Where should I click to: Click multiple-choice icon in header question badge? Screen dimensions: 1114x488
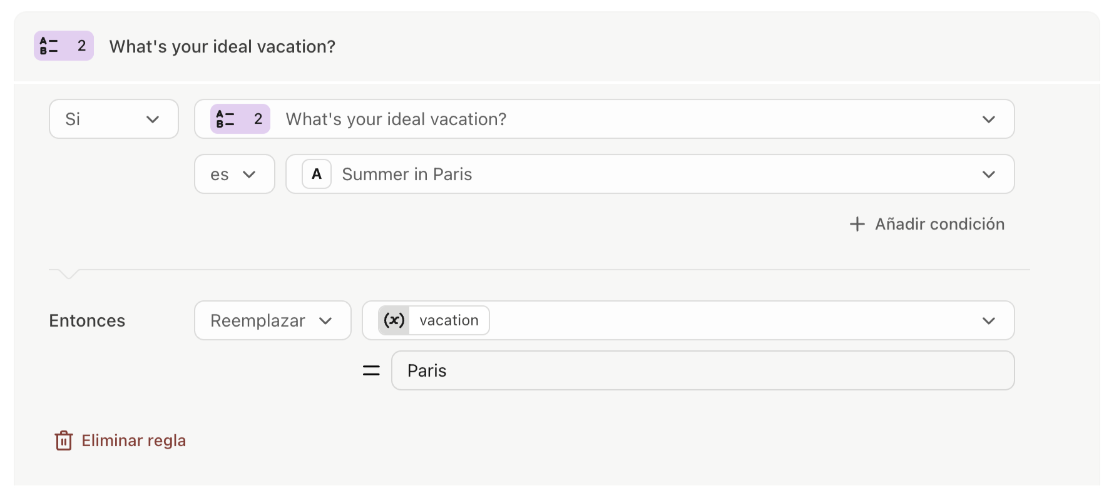(x=49, y=46)
